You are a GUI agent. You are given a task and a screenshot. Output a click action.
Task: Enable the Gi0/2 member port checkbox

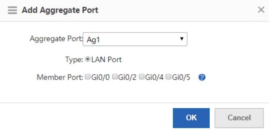click(115, 77)
